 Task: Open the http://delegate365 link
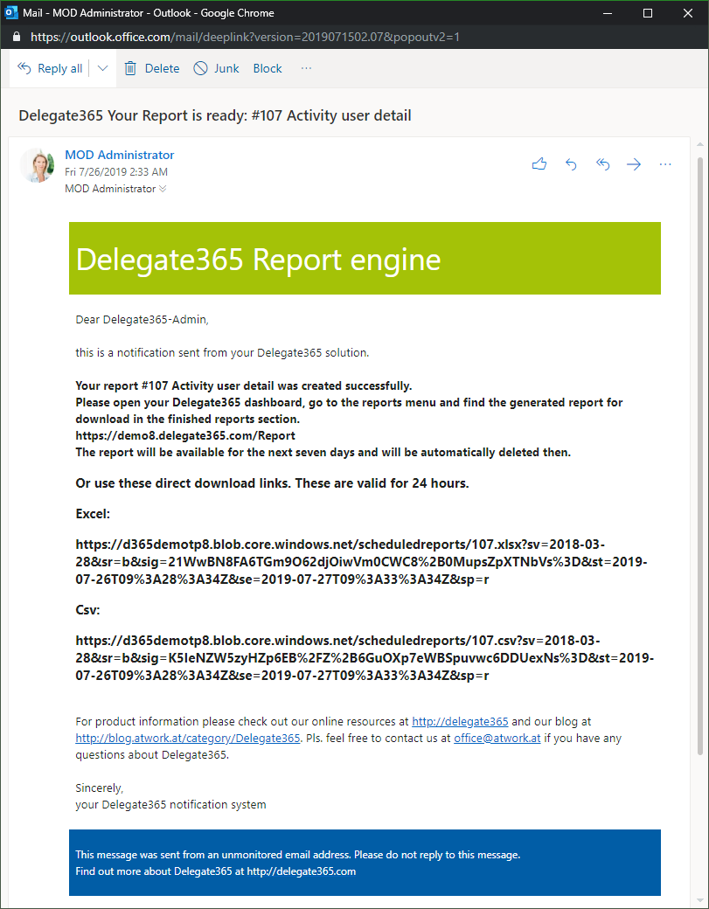tap(460, 722)
